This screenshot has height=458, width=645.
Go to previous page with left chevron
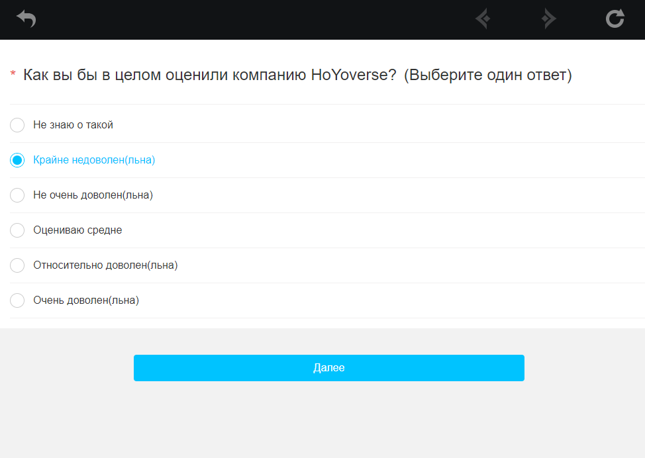point(483,19)
